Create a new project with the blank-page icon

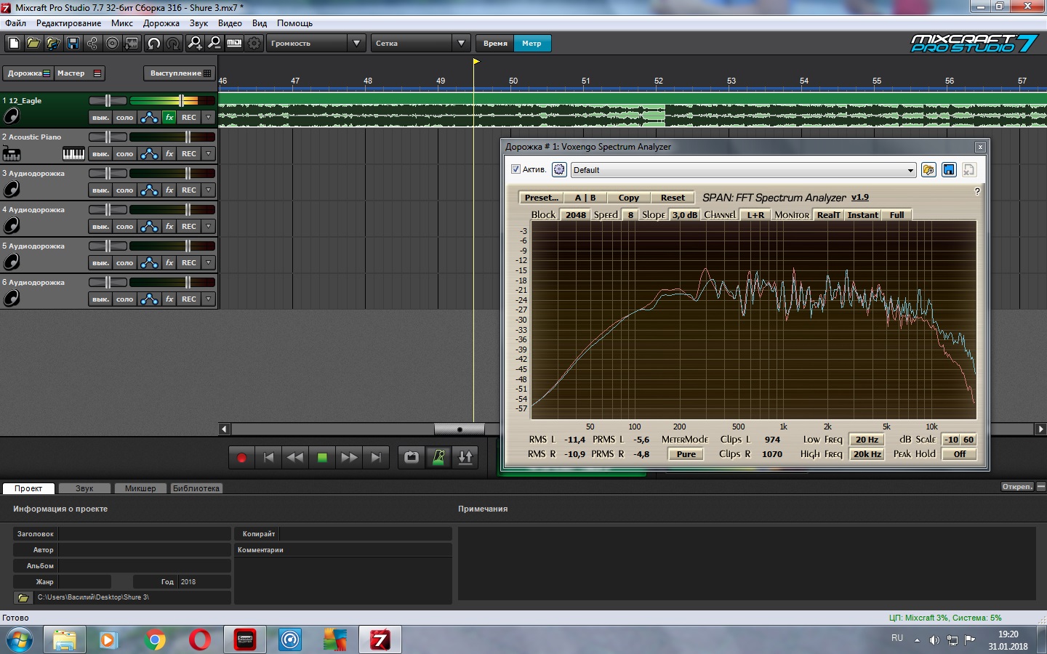14,44
